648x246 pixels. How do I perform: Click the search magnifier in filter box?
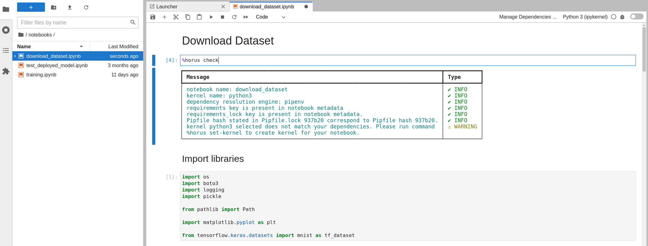tap(133, 22)
